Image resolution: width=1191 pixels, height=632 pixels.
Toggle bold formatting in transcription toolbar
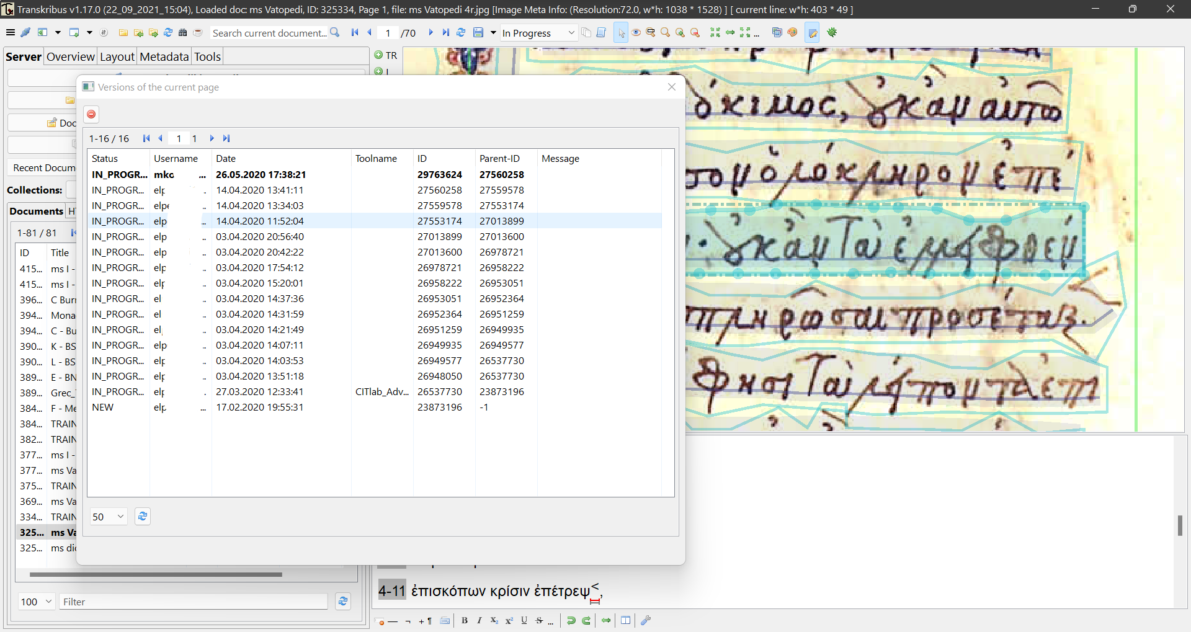coord(465,620)
